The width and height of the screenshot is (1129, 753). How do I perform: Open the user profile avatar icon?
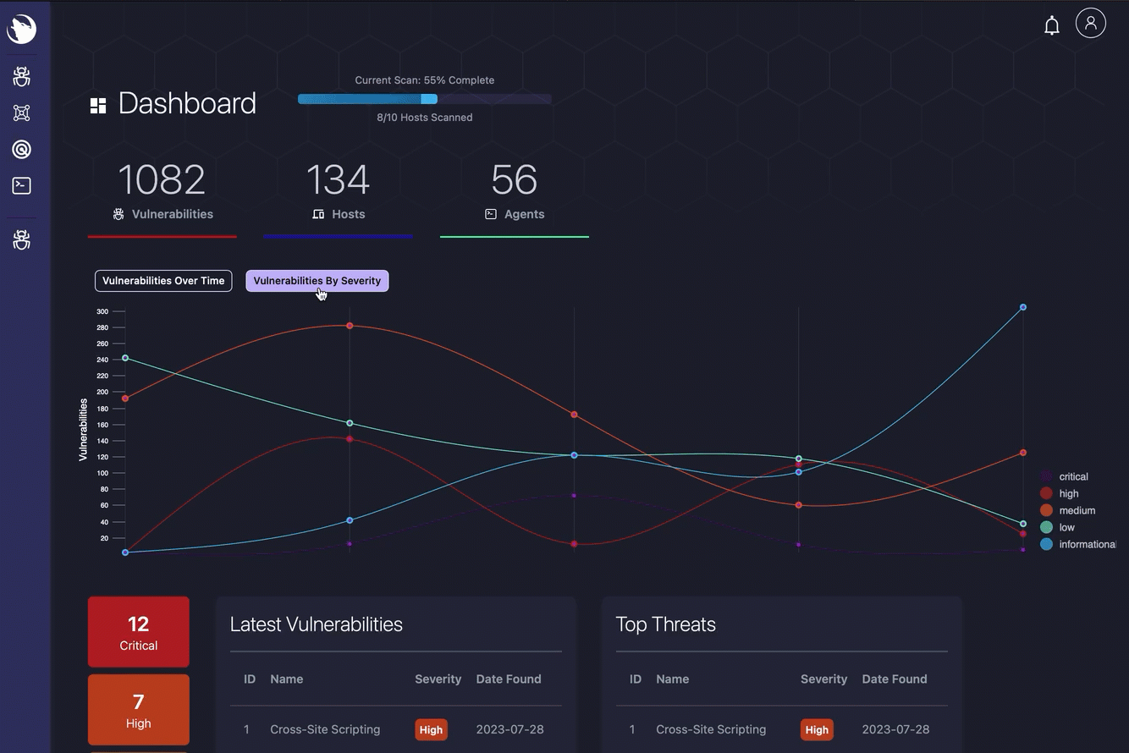point(1090,23)
